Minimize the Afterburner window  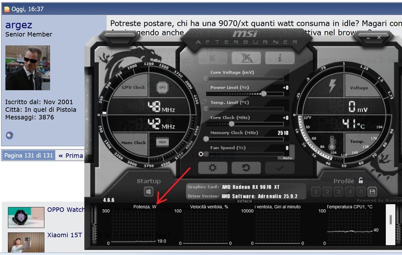click(x=368, y=38)
